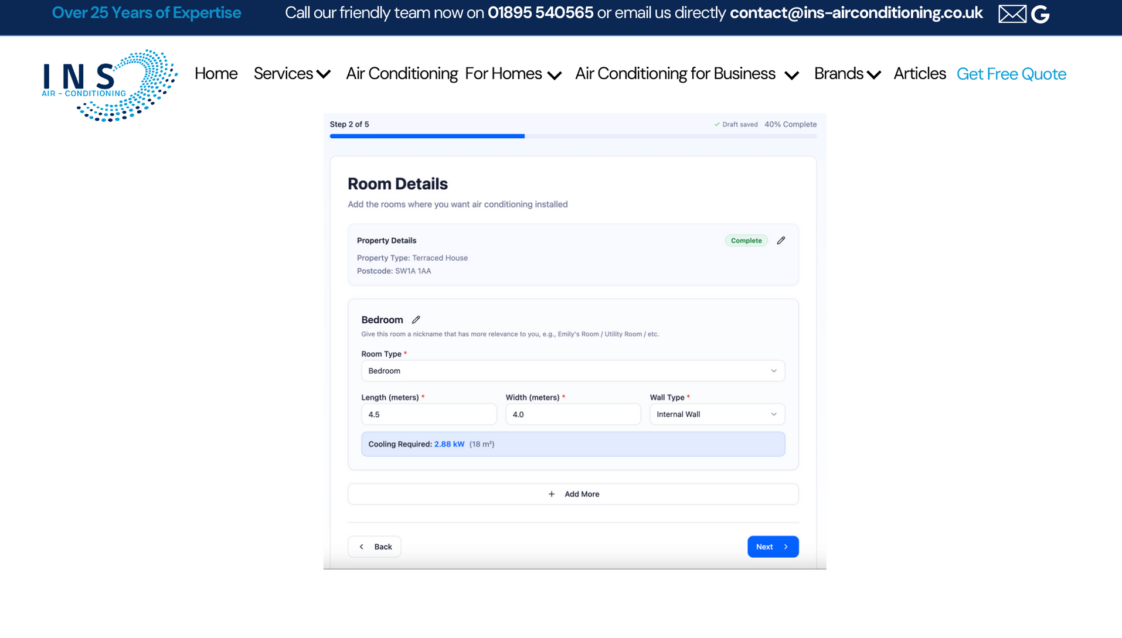This screenshot has width=1122, height=638.
Task: Click the Complete status badge
Action: 746,241
